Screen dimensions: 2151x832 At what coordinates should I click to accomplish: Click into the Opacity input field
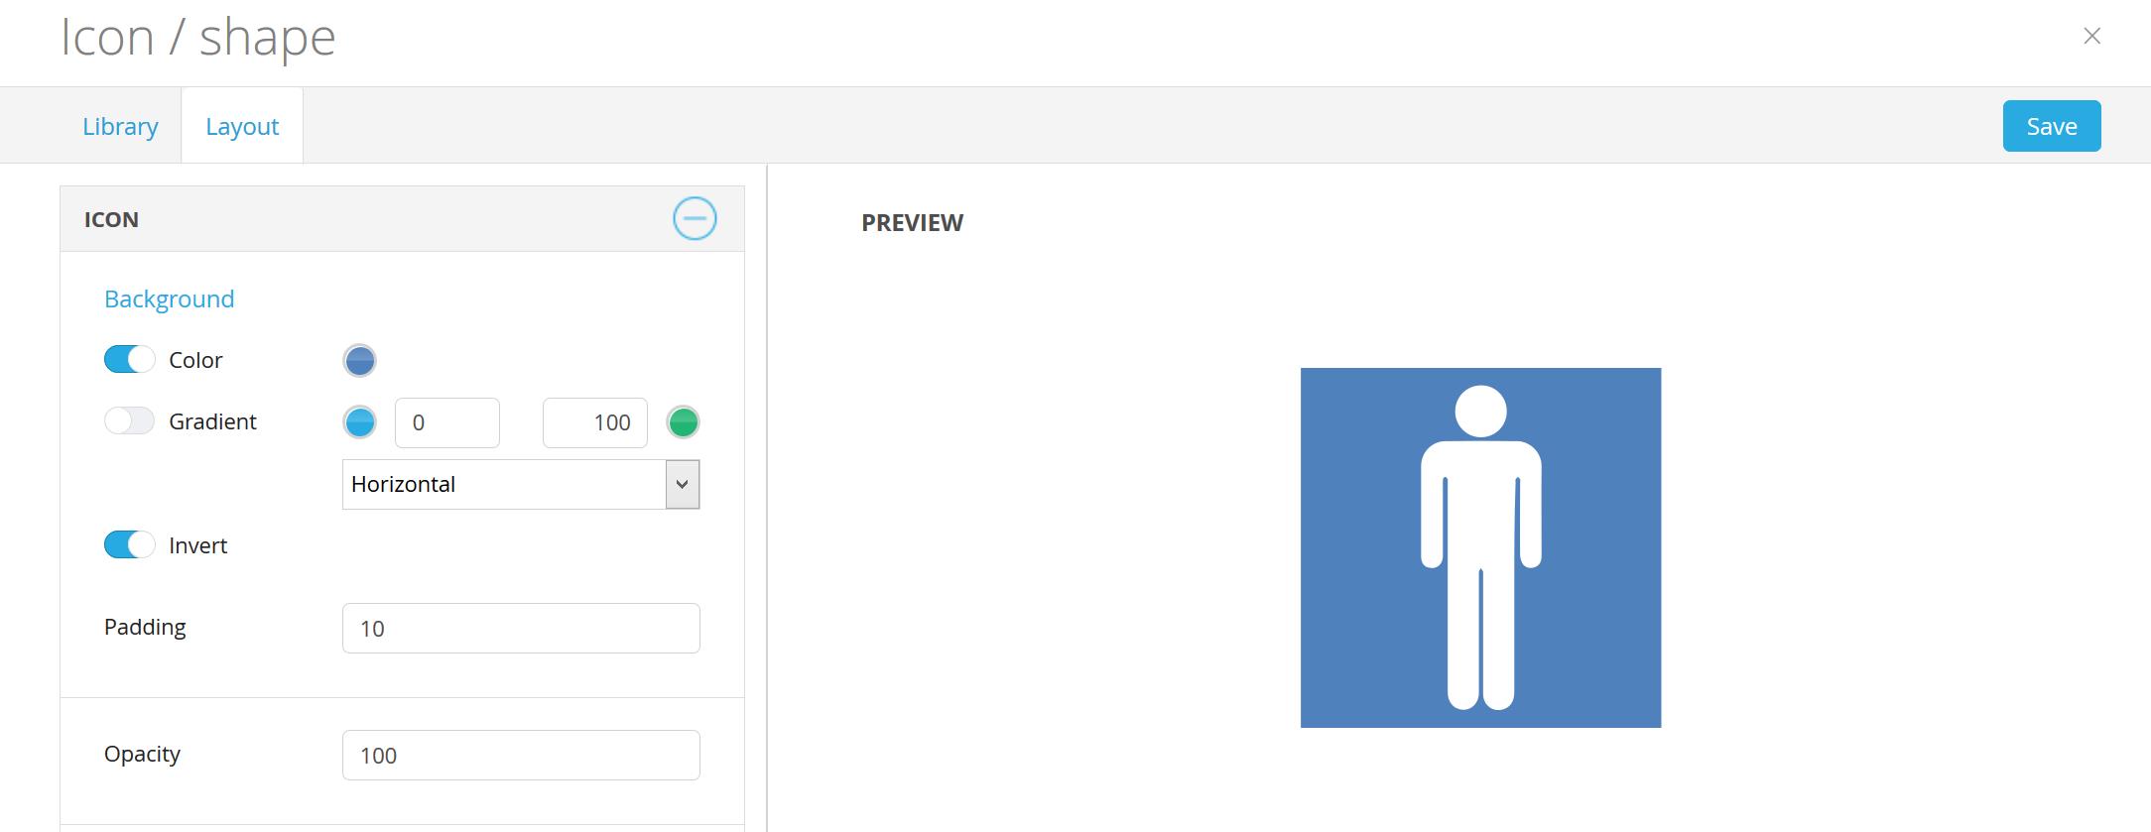[520, 756]
